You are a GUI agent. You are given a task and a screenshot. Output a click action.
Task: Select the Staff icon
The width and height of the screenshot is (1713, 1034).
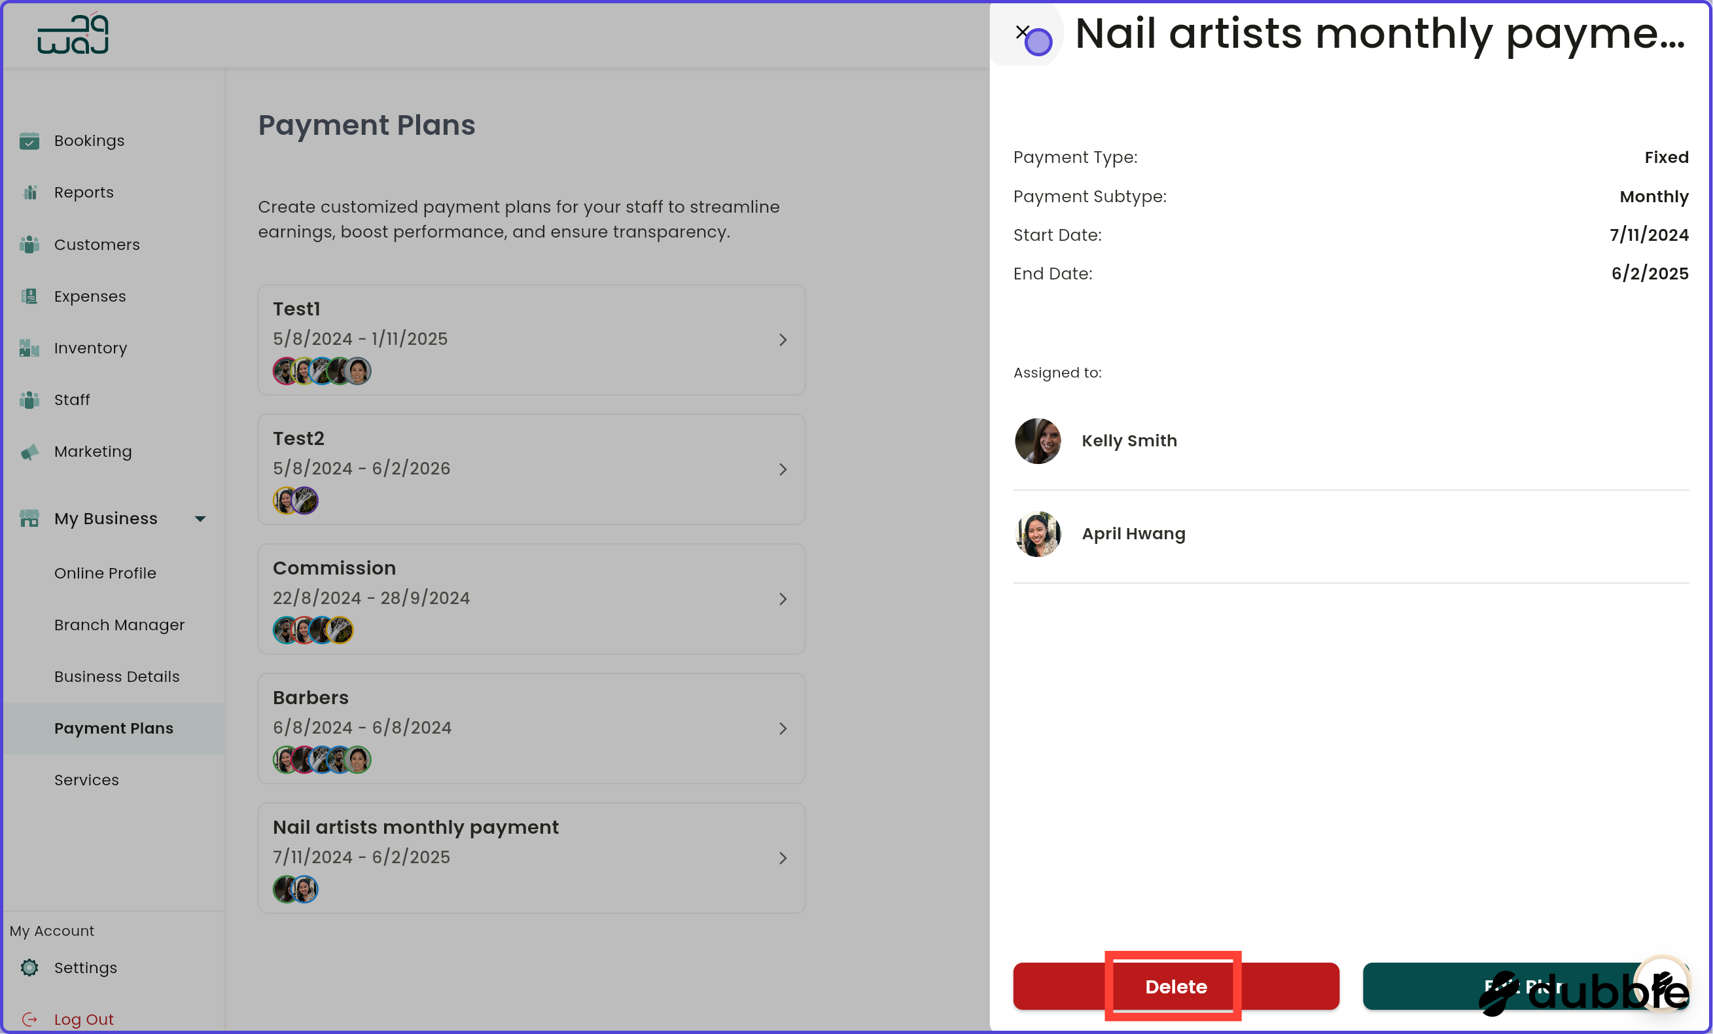(29, 400)
